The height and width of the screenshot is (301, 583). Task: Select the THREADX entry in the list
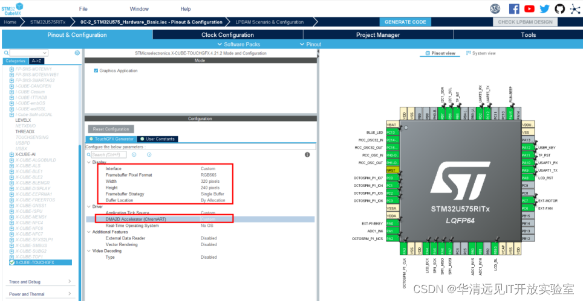click(25, 131)
